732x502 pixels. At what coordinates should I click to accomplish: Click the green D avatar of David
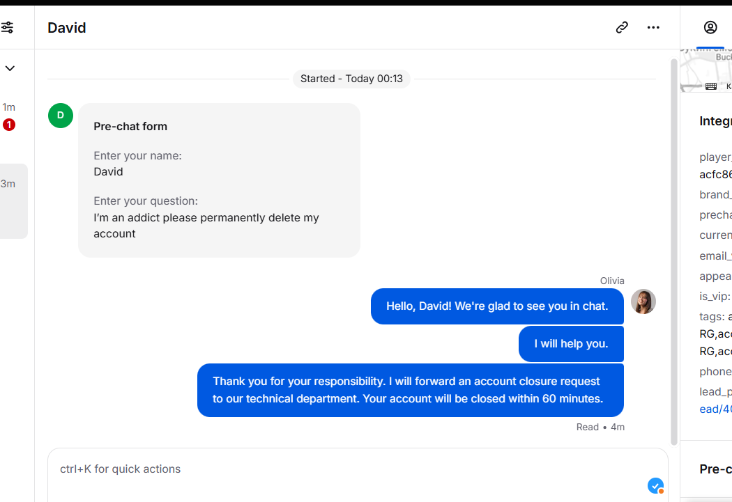(x=61, y=115)
